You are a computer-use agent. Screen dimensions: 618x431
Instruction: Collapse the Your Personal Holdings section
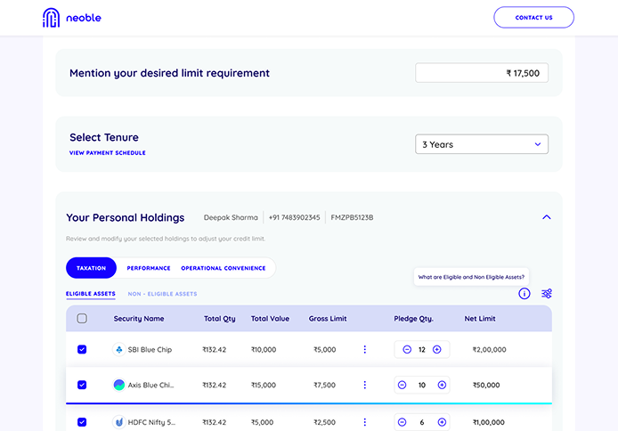coord(546,217)
